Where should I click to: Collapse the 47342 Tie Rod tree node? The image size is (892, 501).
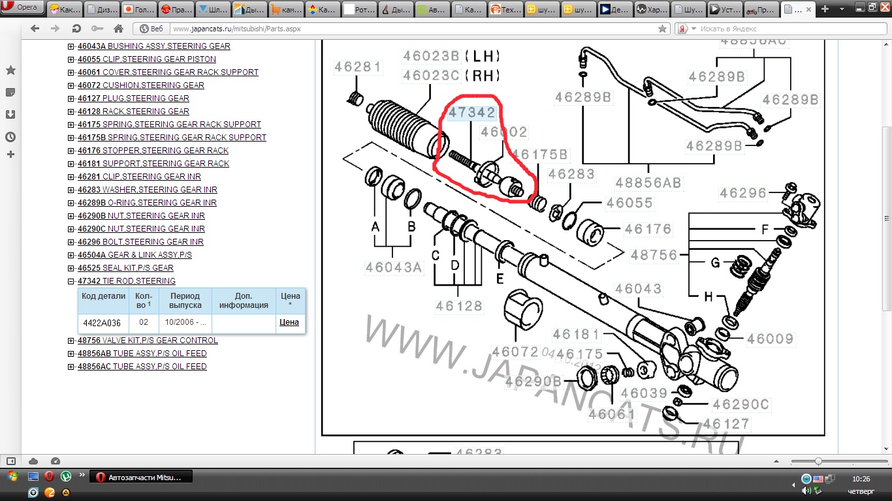71,281
